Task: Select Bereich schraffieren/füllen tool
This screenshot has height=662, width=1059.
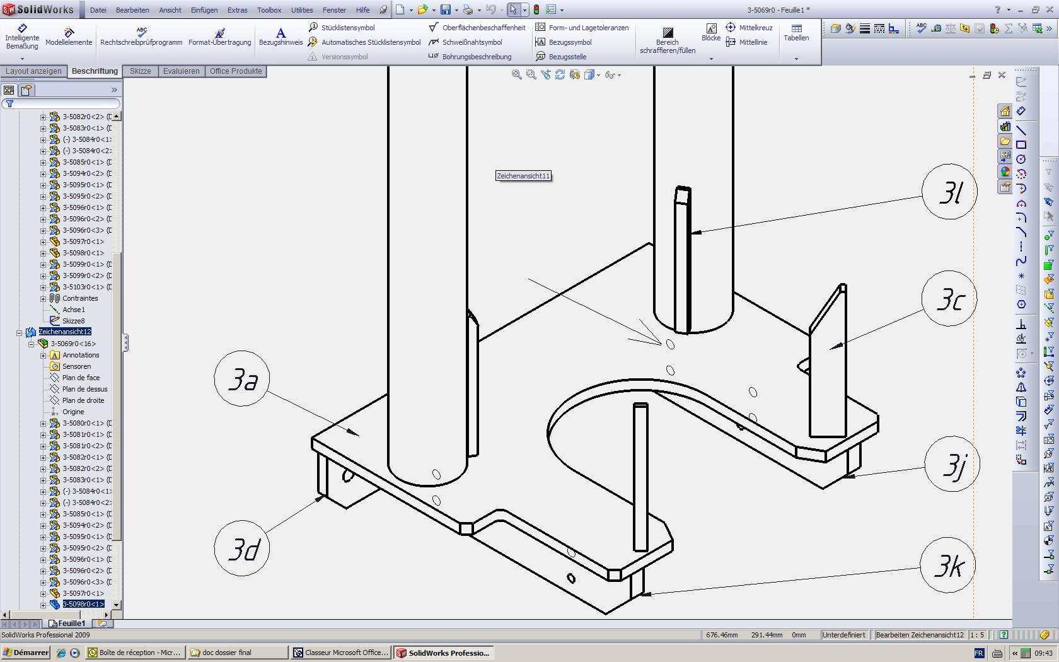Action: 668,40
